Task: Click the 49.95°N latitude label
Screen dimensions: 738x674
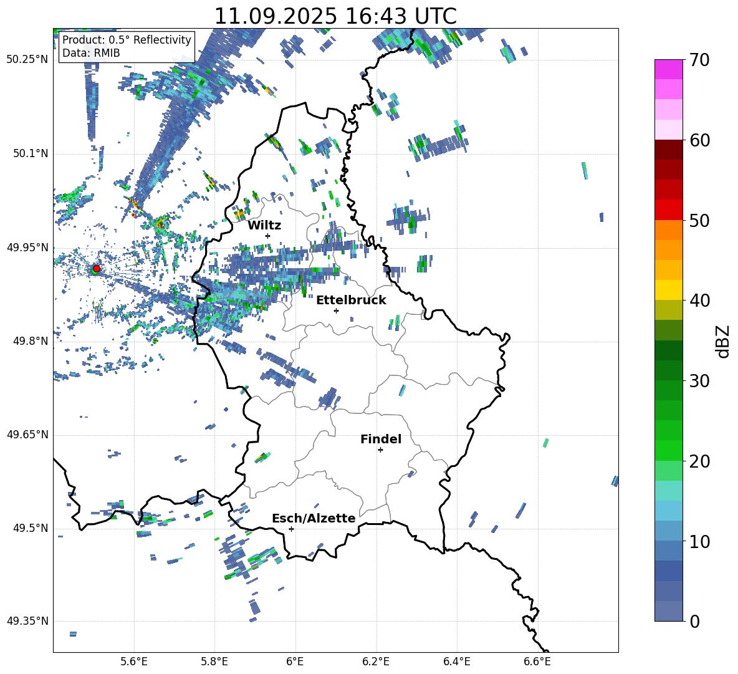Action: [x=27, y=247]
